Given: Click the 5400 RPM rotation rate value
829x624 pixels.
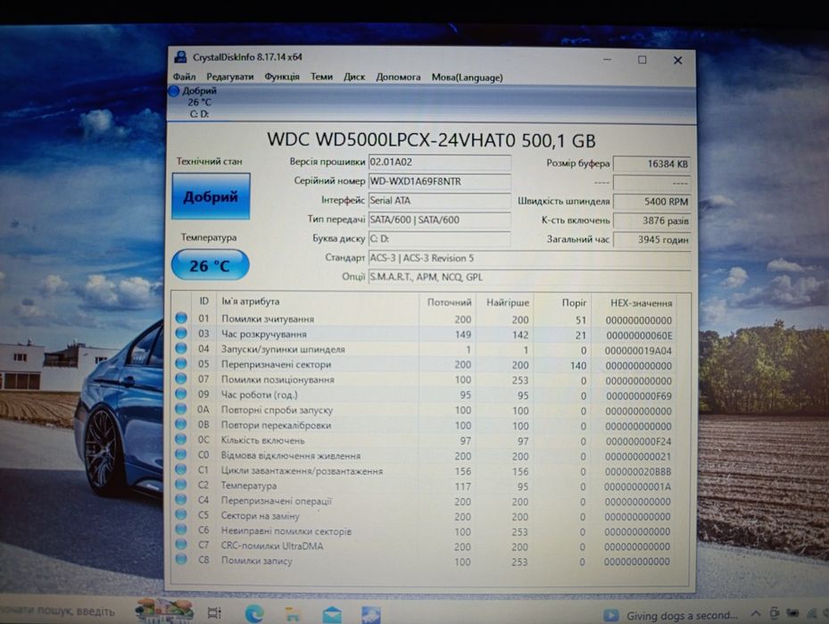Looking at the screenshot, I should point(652,202).
